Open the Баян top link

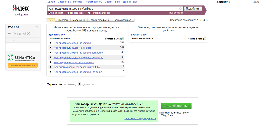point(118,2)
